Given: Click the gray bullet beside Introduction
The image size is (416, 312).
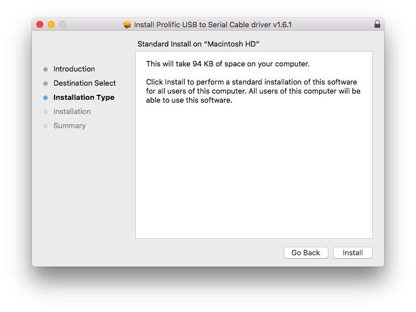Looking at the screenshot, I should [x=45, y=69].
